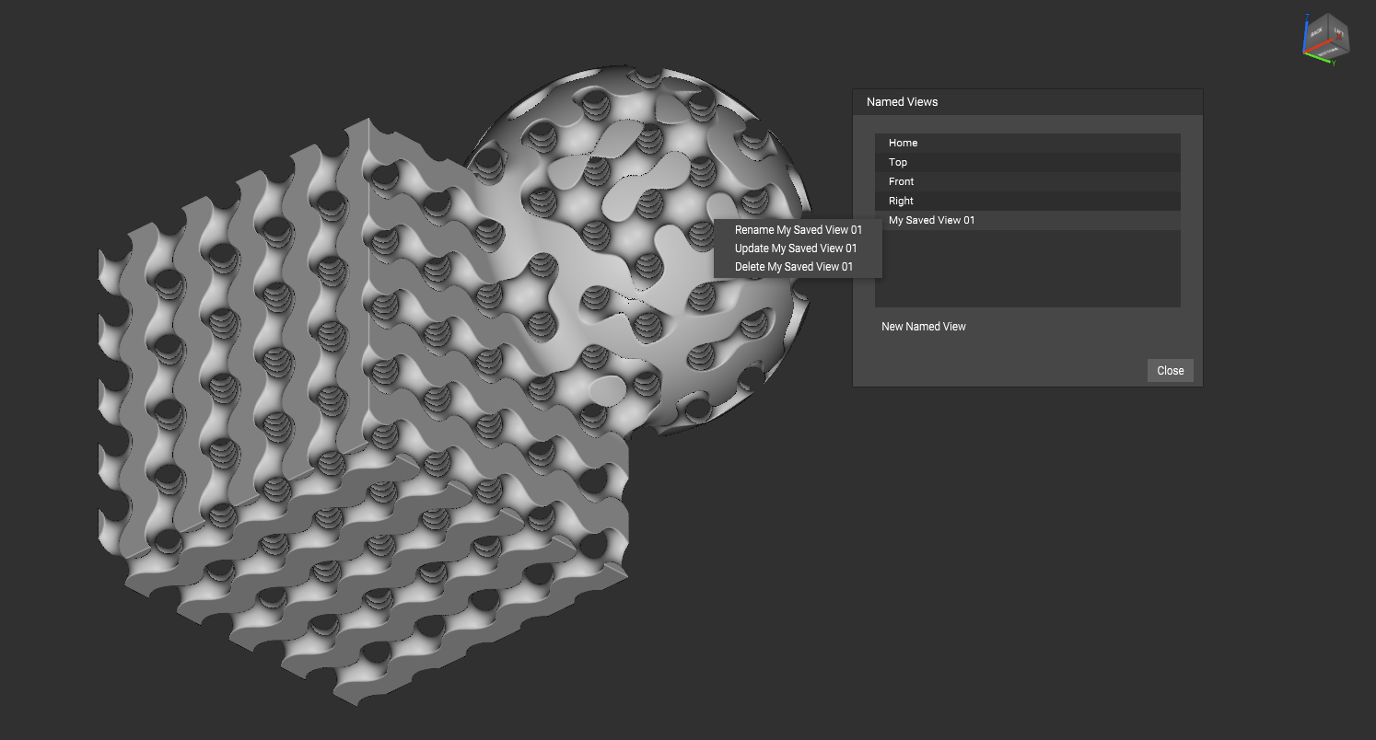The width and height of the screenshot is (1376, 740).
Task: Switch to the Front named view
Action: 1027,181
